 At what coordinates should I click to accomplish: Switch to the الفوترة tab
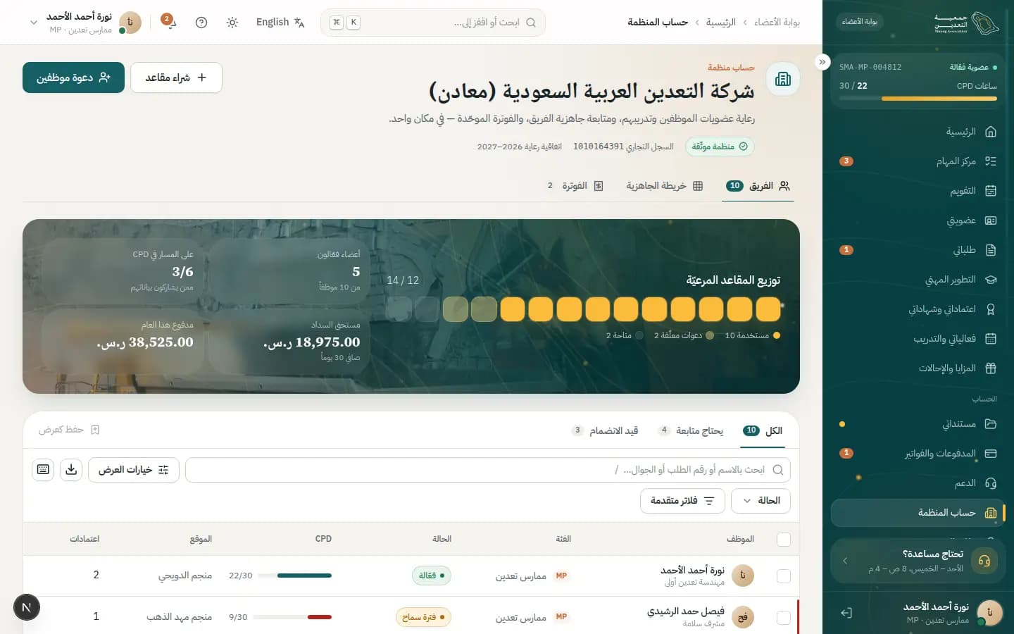click(575, 186)
